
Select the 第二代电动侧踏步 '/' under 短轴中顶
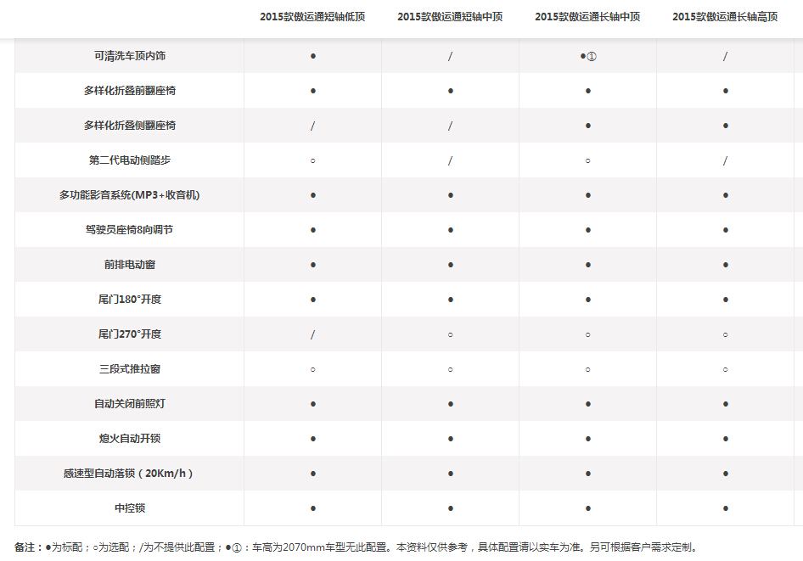pyautogui.click(x=450, y=160)
